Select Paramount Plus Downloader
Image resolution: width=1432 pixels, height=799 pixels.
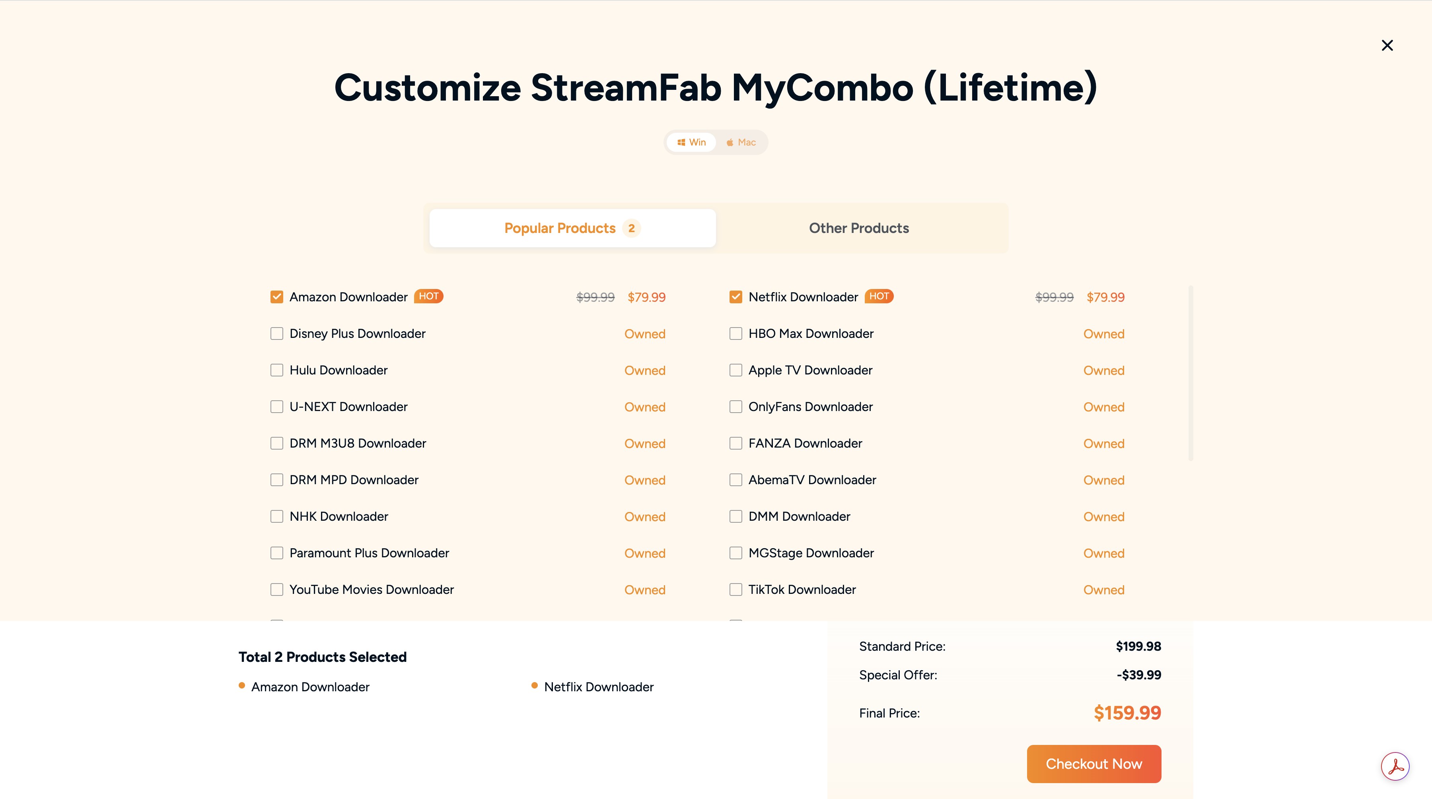tap(276, 553)
